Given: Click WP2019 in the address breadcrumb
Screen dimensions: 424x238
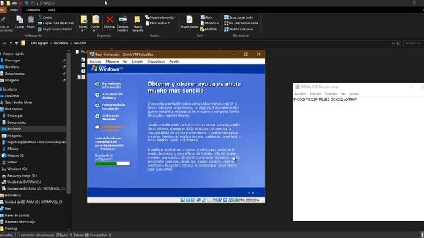Looking at the screenshot, I should pyautogui.click(x=80, y=43).
